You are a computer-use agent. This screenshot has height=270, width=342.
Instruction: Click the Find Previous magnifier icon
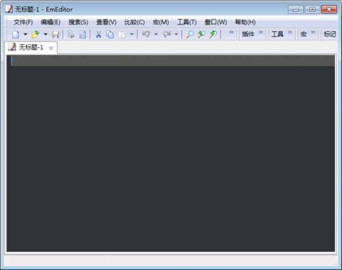[x=201, y=34]
